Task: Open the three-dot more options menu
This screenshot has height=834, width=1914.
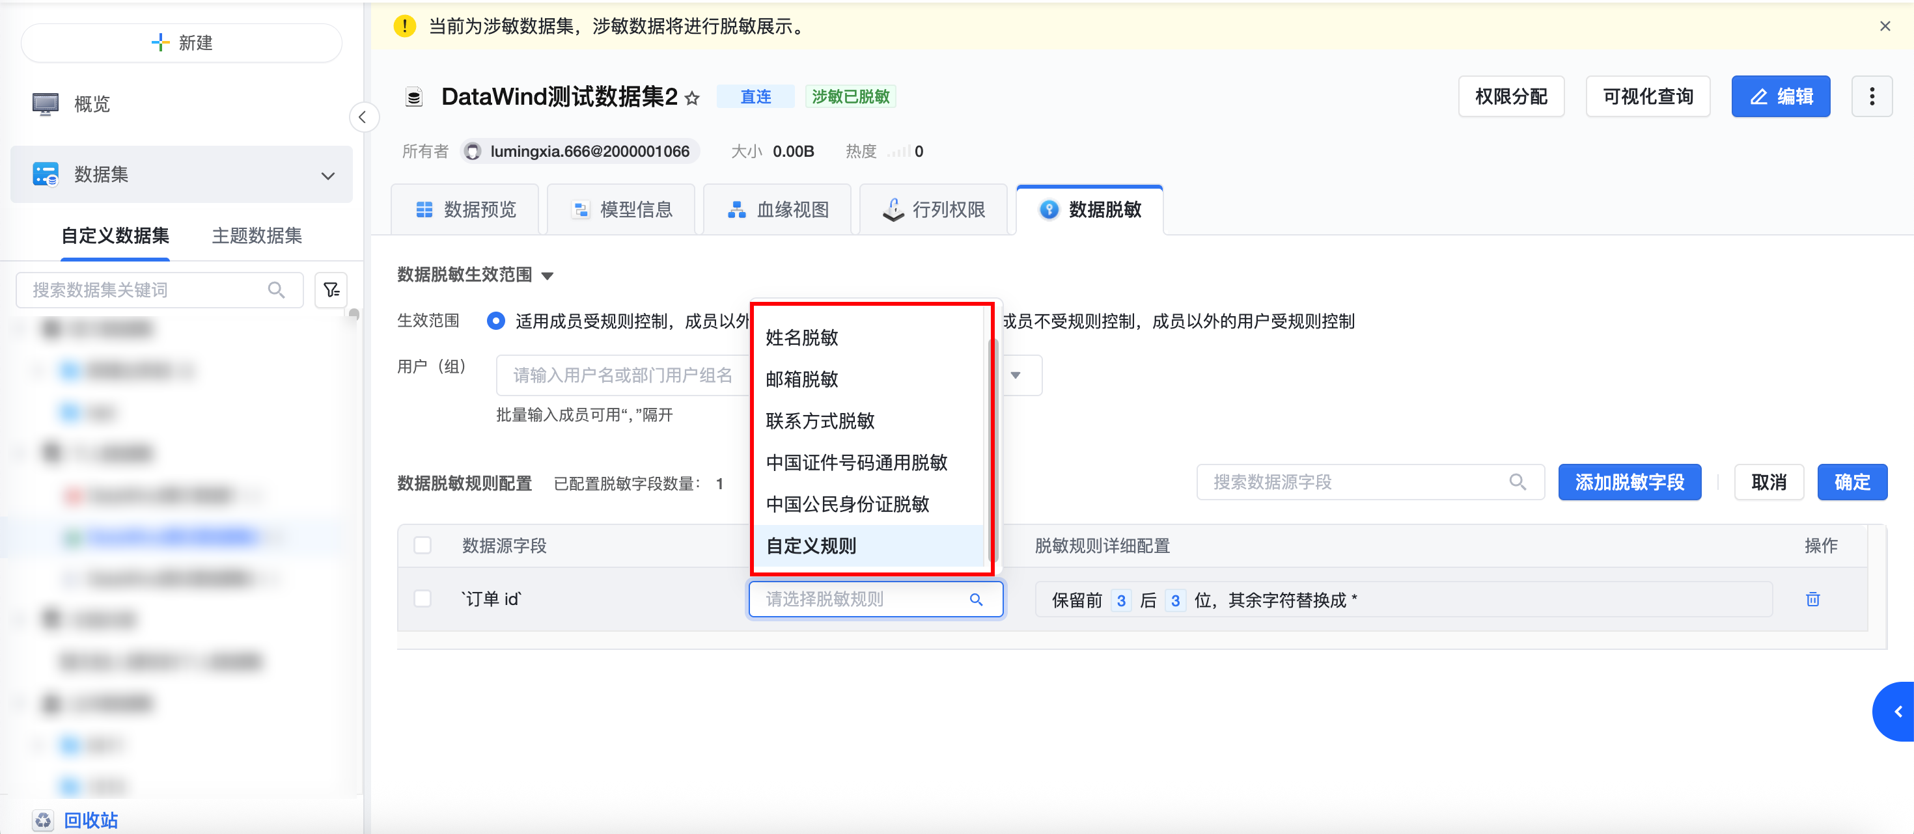Action: 1871,96
